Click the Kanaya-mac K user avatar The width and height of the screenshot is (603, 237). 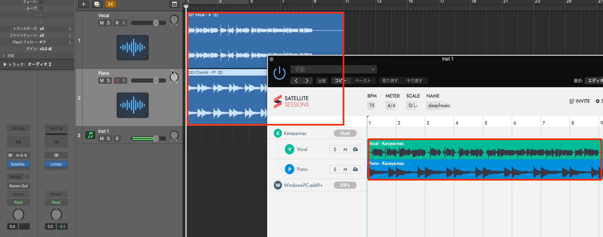[x=278, y=133]
